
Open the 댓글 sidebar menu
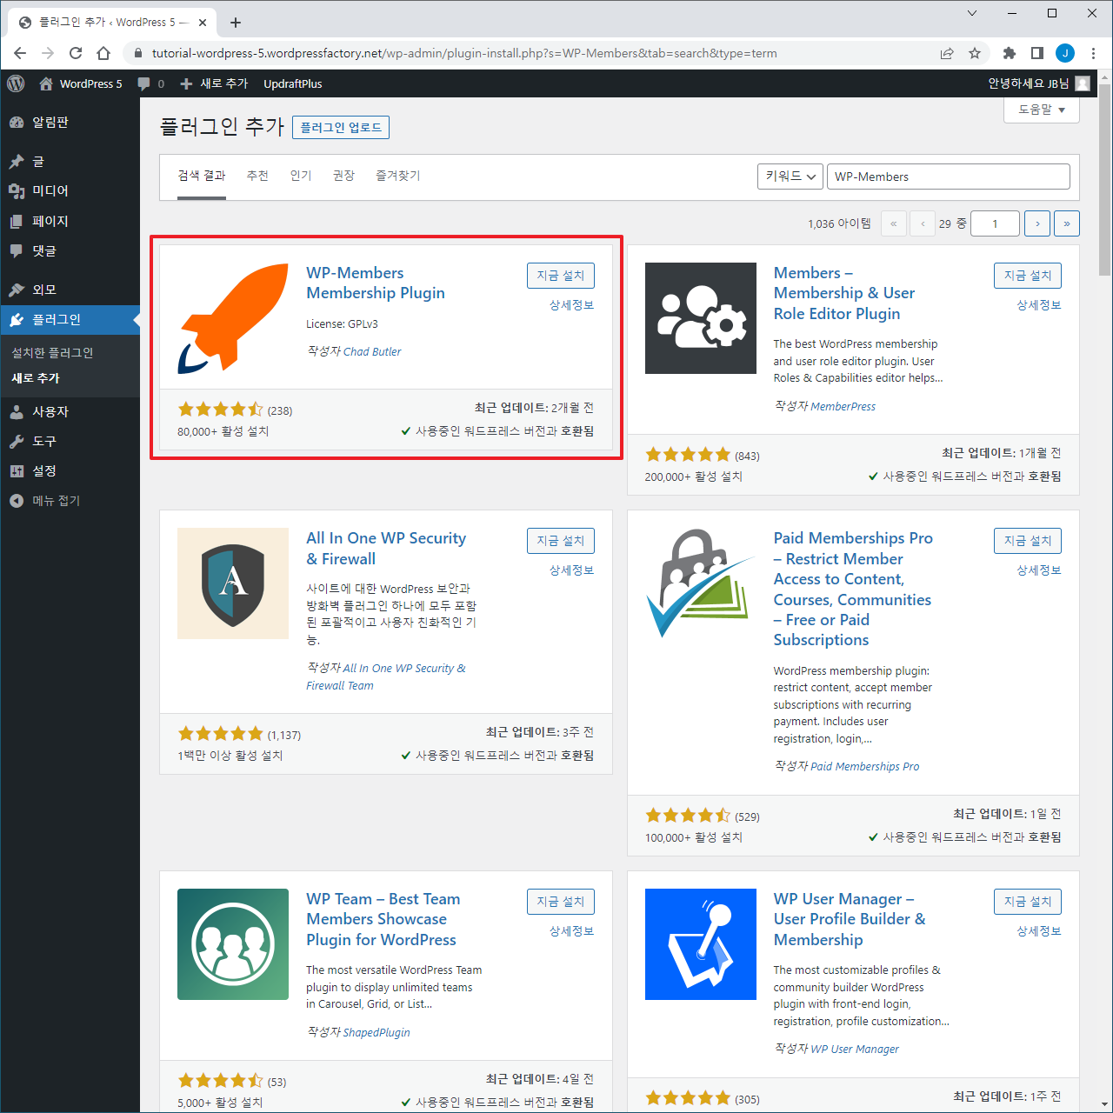(x=70, y=250)
